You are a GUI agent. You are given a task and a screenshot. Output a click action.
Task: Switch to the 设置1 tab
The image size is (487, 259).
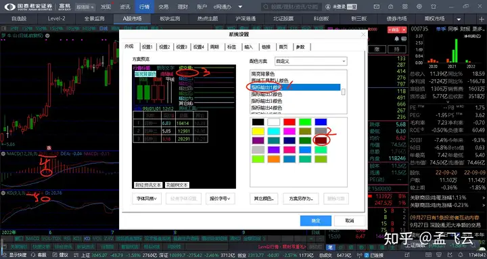click(x=147, y=47)
